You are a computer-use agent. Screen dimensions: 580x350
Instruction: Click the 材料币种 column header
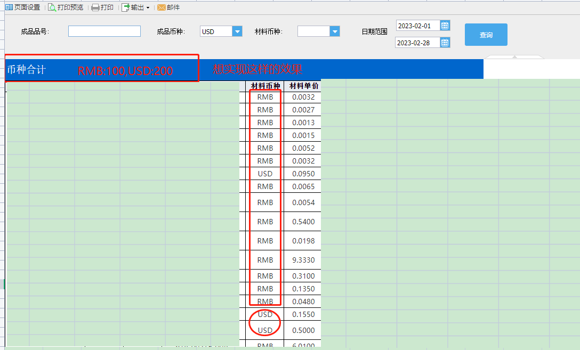point(265,86)
